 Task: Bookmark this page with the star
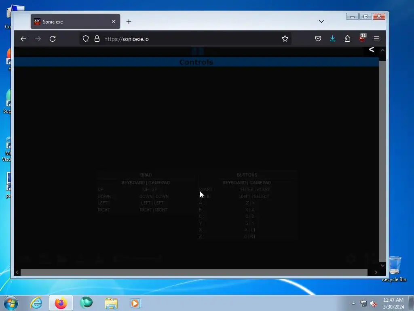285,38
